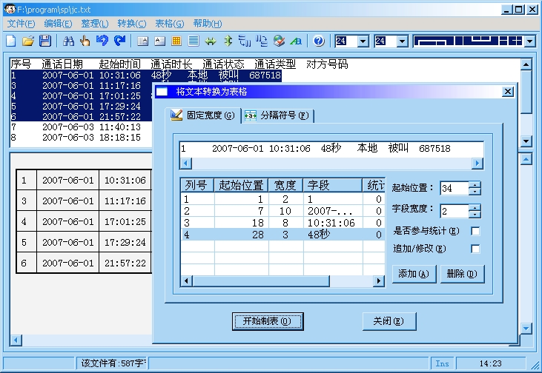Click the Redo arrow icon
The height and width of the screenshot is (373, 542).
point(119,41)
